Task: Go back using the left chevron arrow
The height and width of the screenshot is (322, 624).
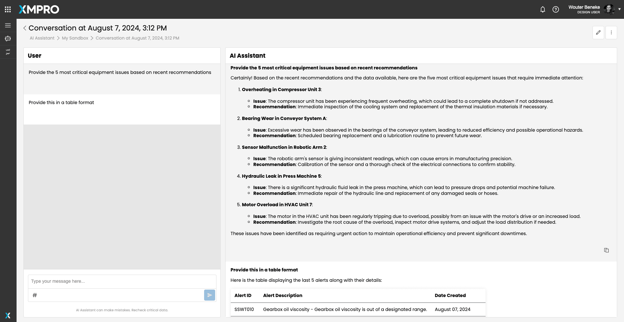Action: tap(25, 28)
